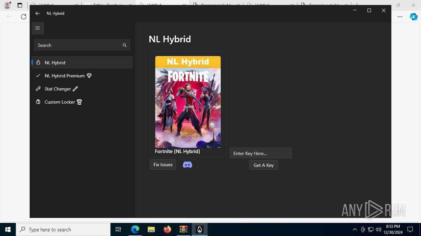Open the Discord link button
The width and height of the screenshot is (421, 236).
187,165
